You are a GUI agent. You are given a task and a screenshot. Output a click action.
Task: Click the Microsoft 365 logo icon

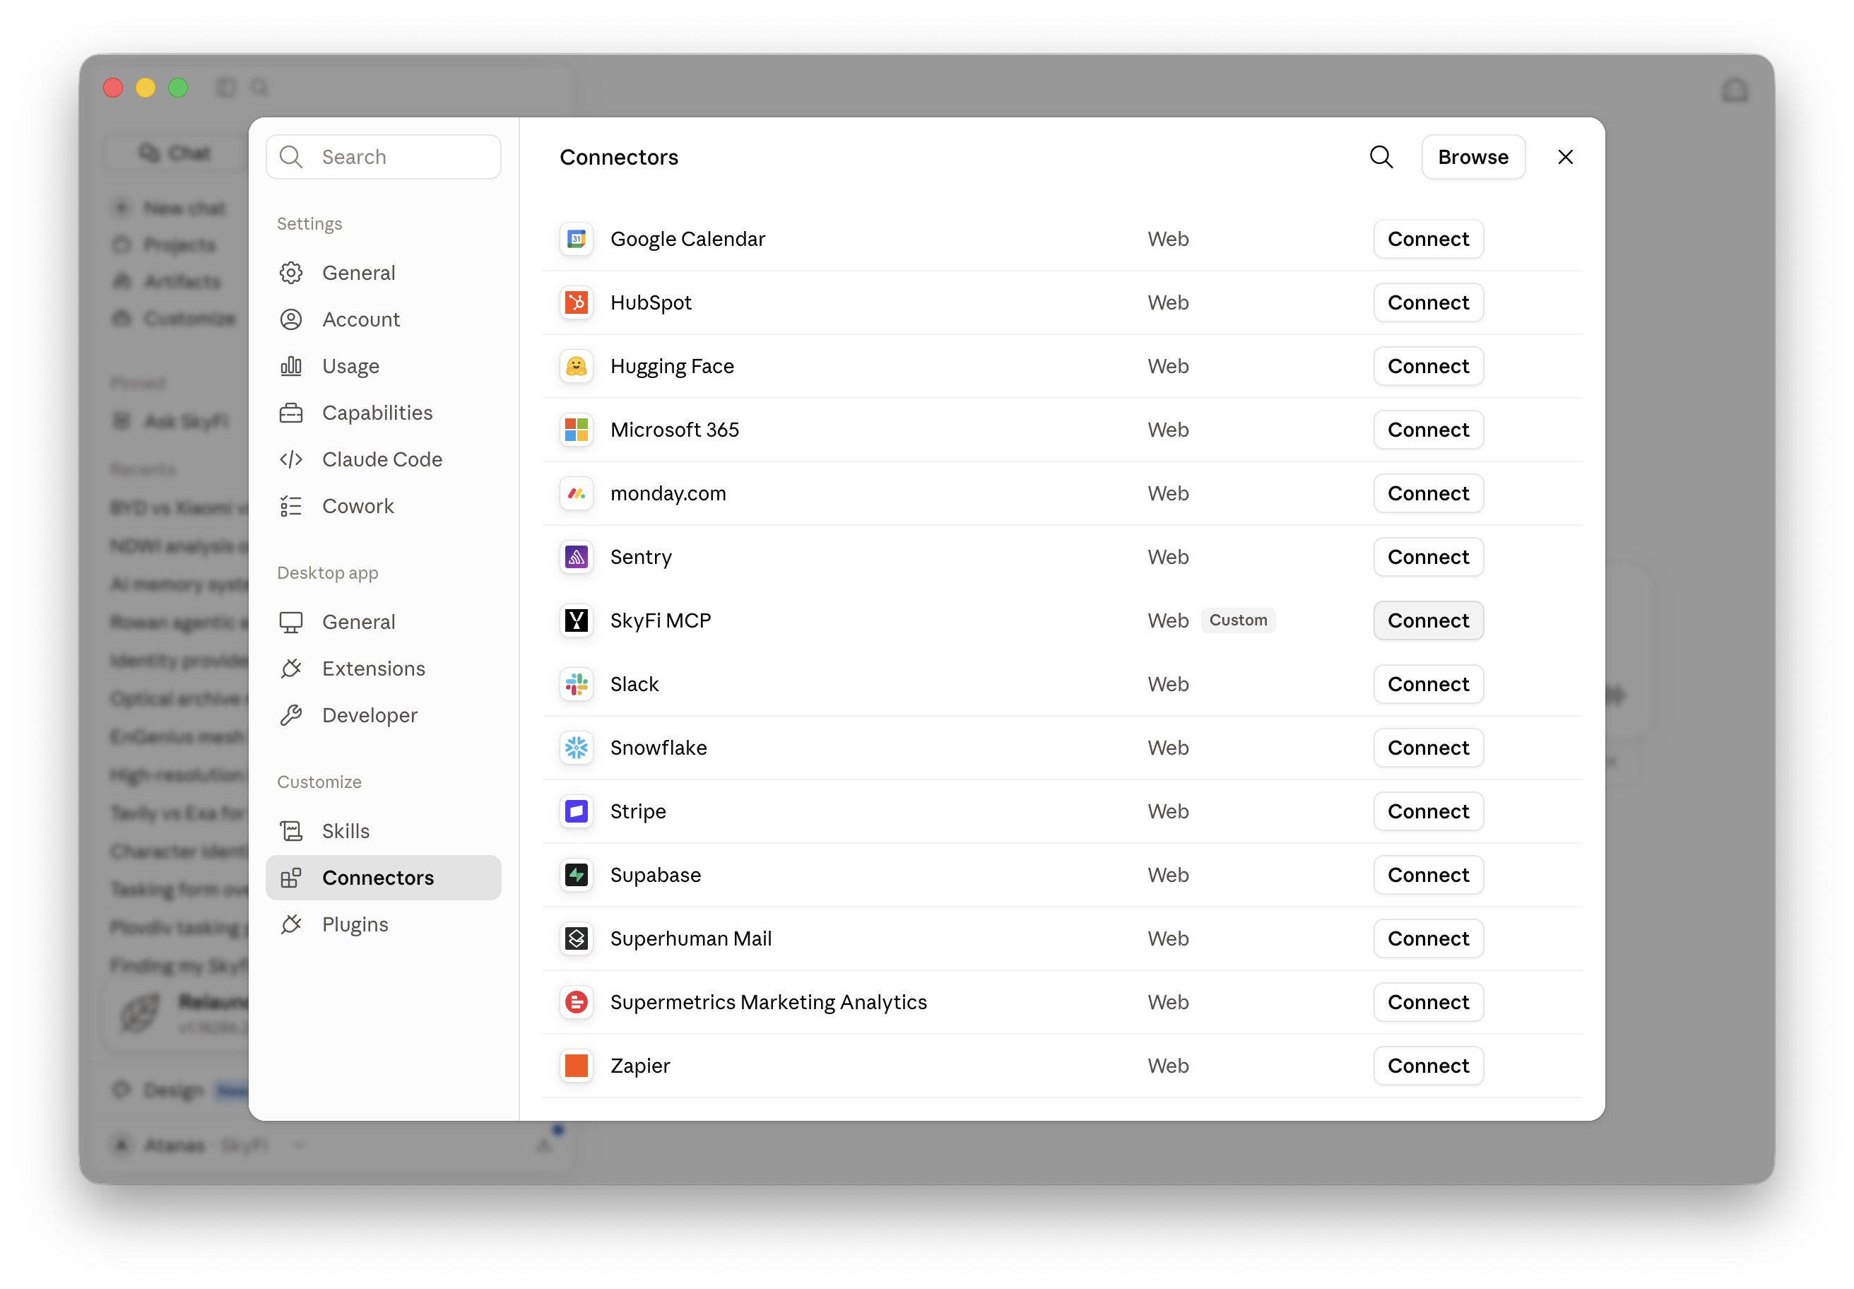(577, 430)
